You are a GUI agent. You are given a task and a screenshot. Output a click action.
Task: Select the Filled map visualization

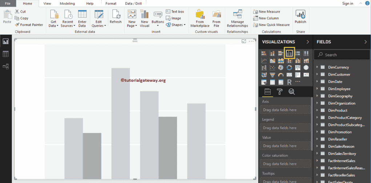pyautogui.click(x=264, y=75)
